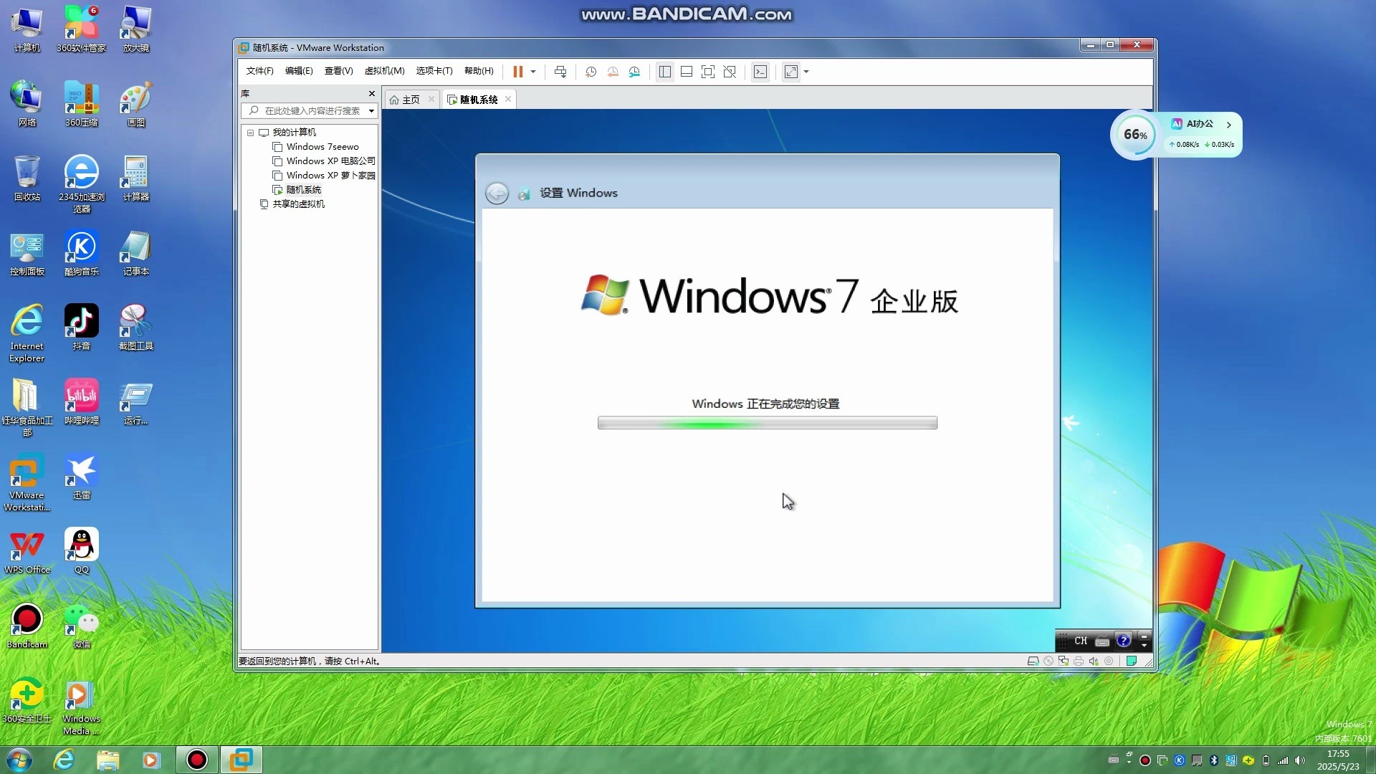Screen dimensions: 1376x774
Task: Click the setup progress bar
Action: click(767, 423)
